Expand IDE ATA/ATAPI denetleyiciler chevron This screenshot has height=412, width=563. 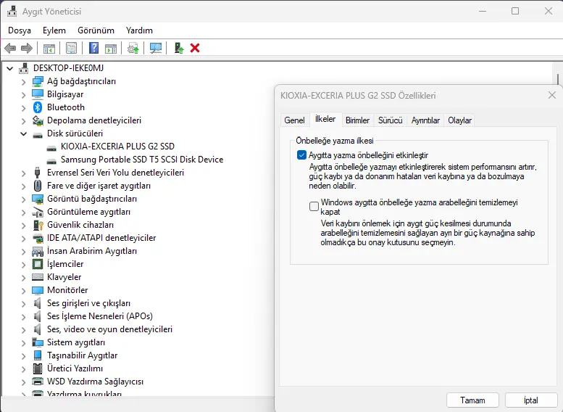23,239
